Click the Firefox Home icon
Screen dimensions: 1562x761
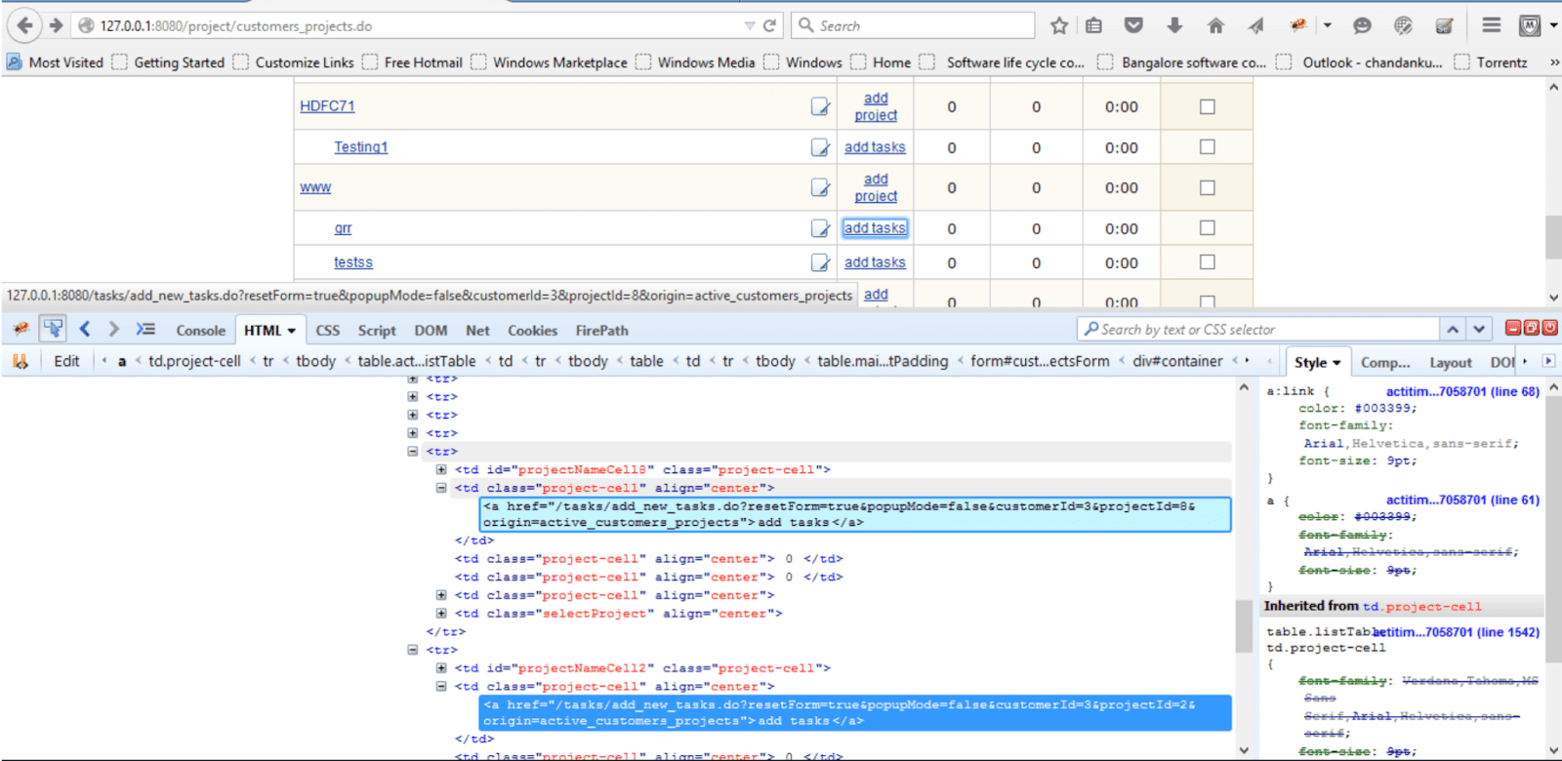point(1215,26)
